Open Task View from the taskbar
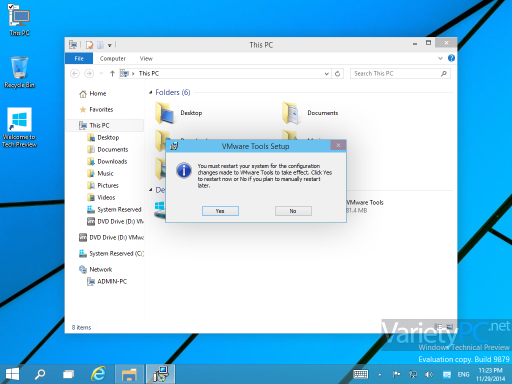This screenshot has width=512, height=384. click(68, 374)
